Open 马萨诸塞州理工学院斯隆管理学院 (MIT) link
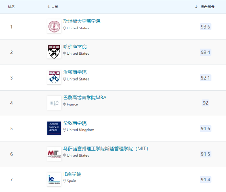This screenshot has width=226, height=192. tap(106, 149)
